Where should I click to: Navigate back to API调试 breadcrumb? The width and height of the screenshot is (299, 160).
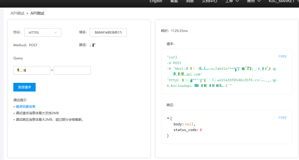coord(17,13)
